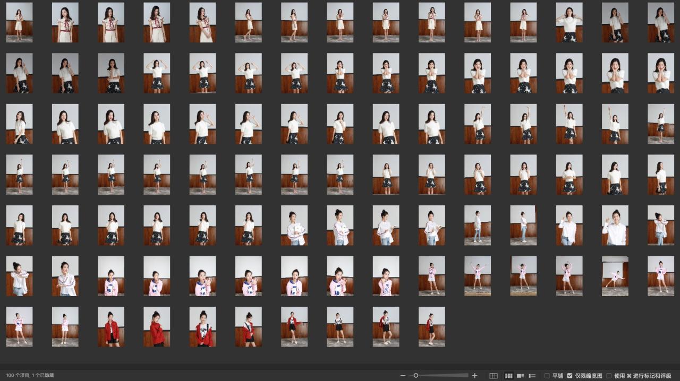Enable 使用 ⌘ 进行标记和评级 checkbox
The width and height of the screenshot is (680, 381).
tap(609, 376)
